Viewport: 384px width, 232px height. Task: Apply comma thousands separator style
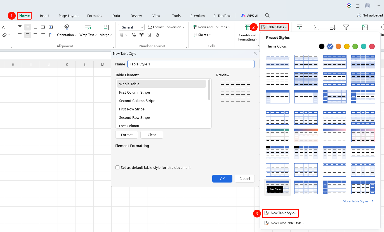pyautogui.click(x=142, y=35)
